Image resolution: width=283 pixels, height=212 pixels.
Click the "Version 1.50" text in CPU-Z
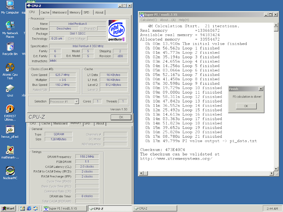coord(119,110)
